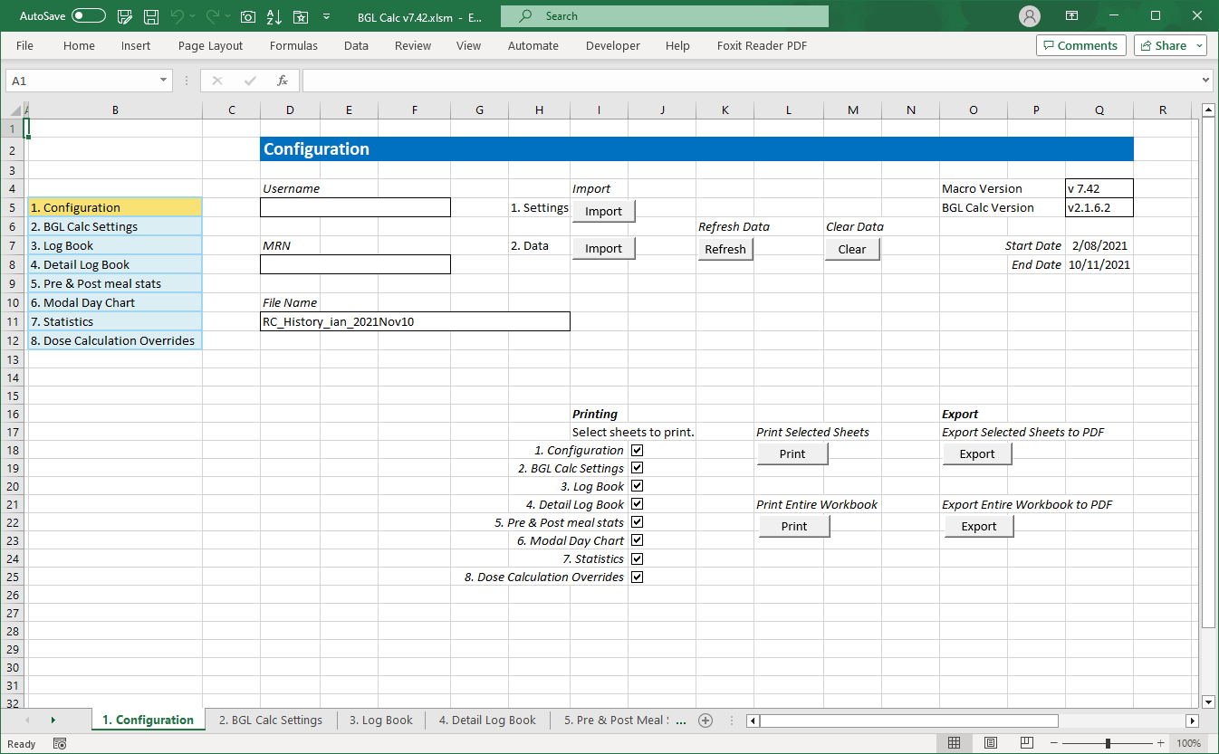Click the Refresh data button
Image resolution: width=1219 pixels, height=754 pixels.
click(725, 249)
